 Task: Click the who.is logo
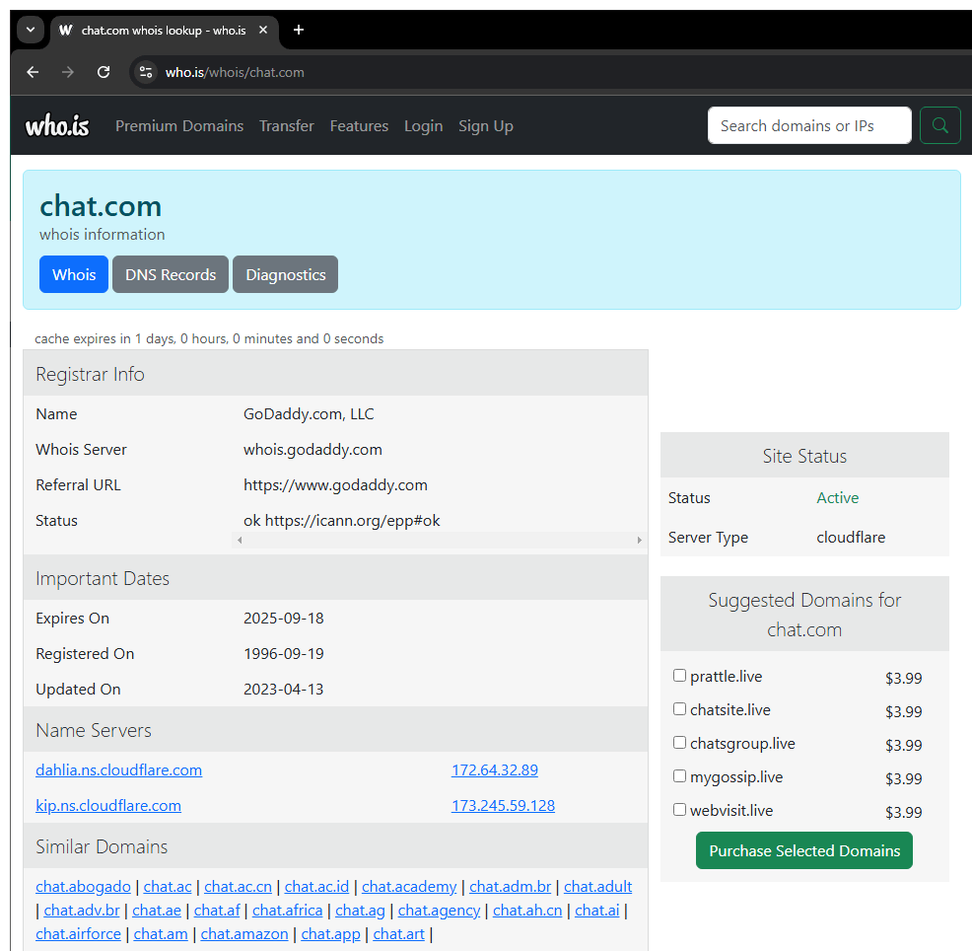coord(57,126)
